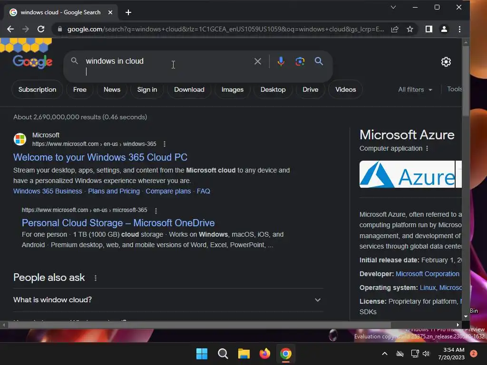487x365 pixels.
Task: Click the Chrome taskbar icon
Action: 286,354
